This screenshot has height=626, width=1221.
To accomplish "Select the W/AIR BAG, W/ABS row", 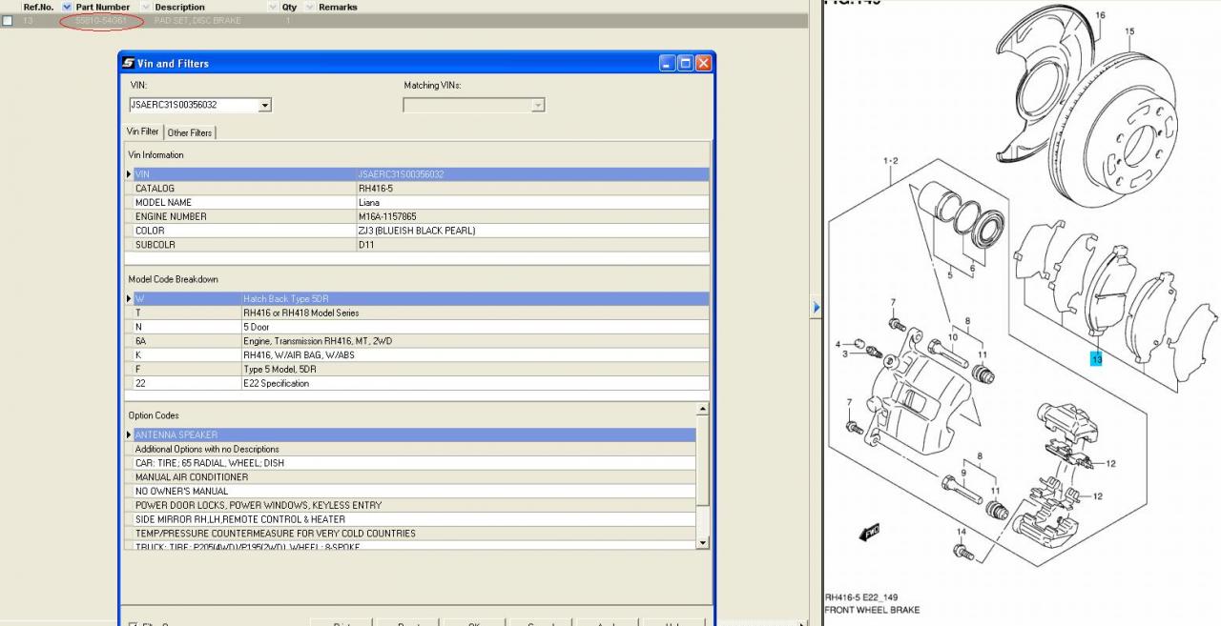I will pos(417,354).
